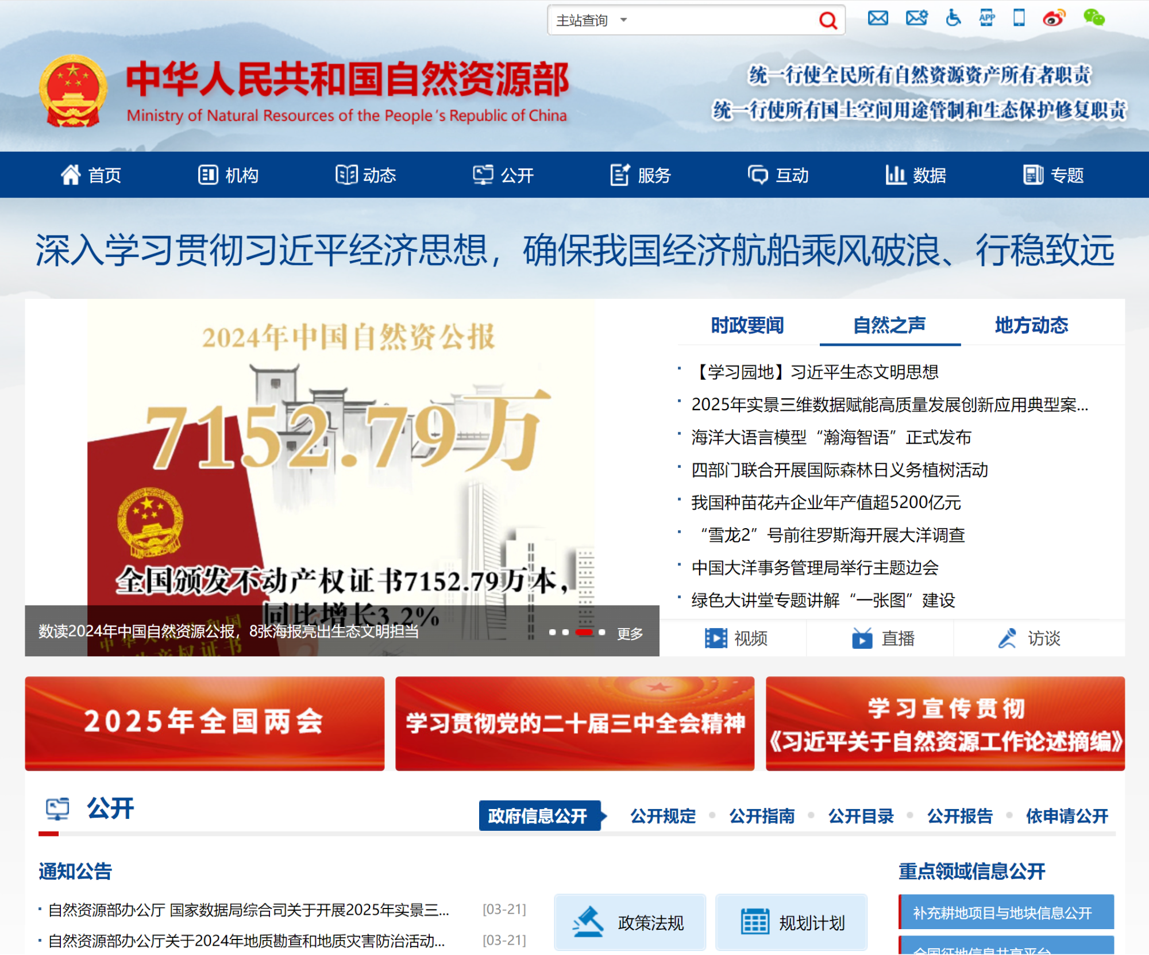Screen dimensions: 1149x955
Task: Open the envelope-with-star mail icon
Action: 916,18
